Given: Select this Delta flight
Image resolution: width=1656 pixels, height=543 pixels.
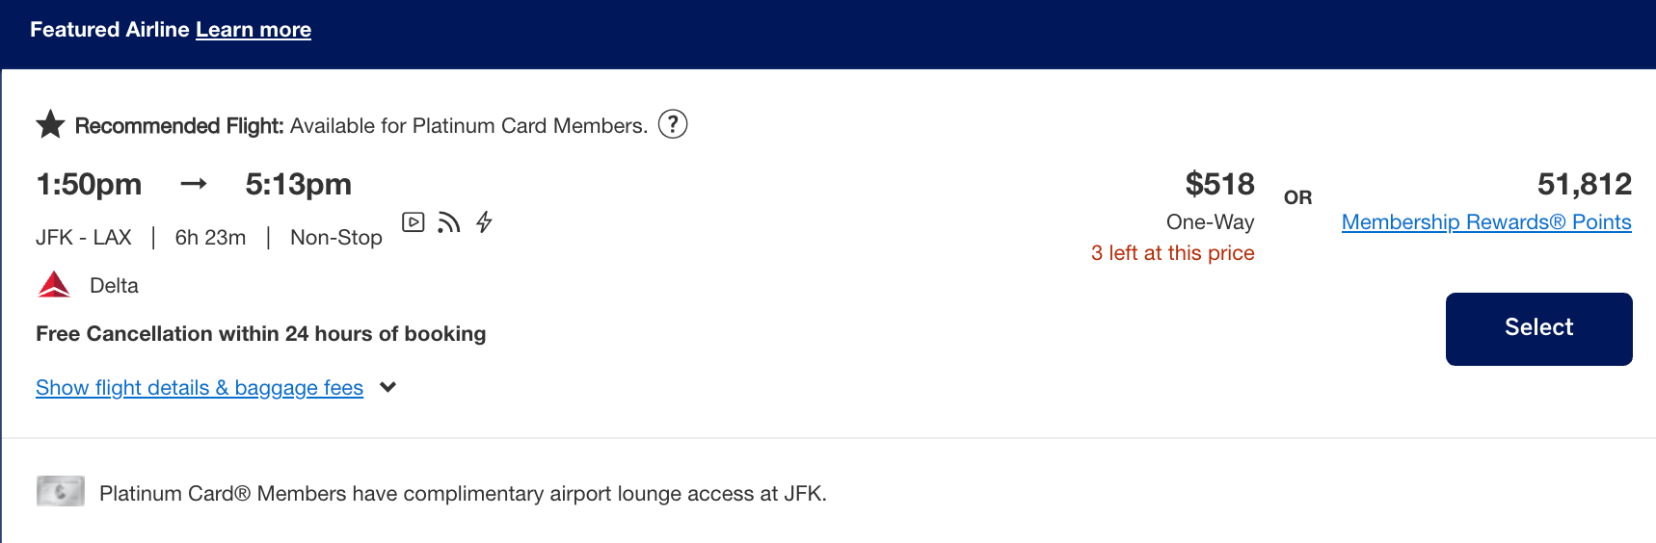Looking at the screenshot, I should point(1538,328).
